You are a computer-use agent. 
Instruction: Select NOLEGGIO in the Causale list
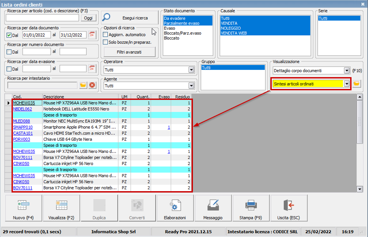point(231,28)
